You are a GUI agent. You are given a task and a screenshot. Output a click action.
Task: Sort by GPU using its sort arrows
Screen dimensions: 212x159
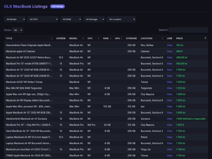pos(122,38)
